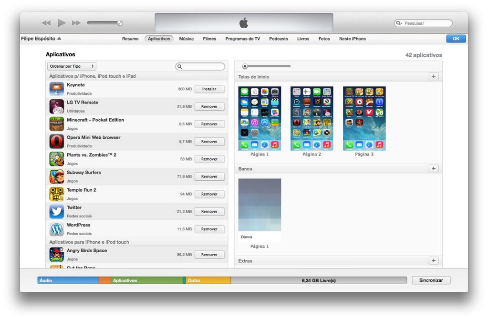Image resolution: width=488 pixels, height=320 pixels.
Task: Adjust the volume slider knob
Action: pyautogui.click(x=120, y=23)
